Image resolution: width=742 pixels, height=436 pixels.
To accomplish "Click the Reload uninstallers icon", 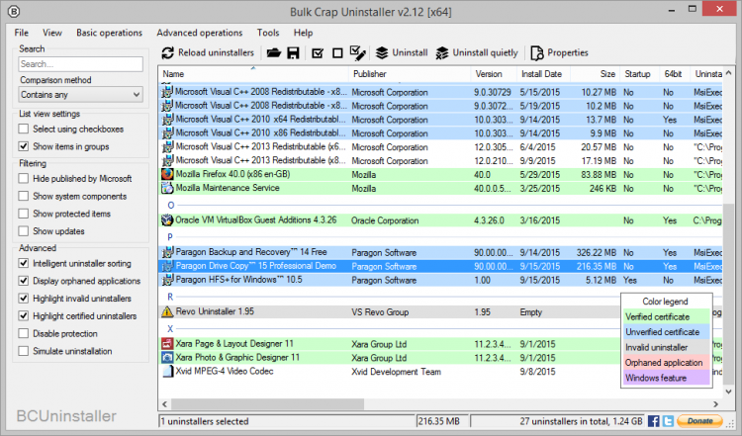I will (167, 53).
